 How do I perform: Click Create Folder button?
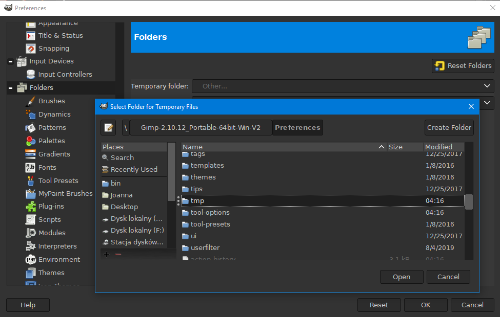449,128
